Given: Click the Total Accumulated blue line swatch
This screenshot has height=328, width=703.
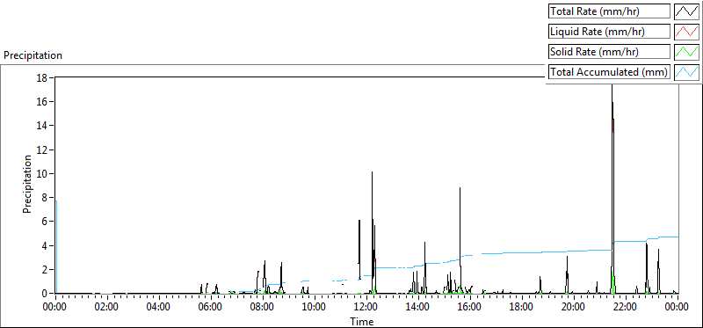Looking at the screenshot, I should pos(687,72).
